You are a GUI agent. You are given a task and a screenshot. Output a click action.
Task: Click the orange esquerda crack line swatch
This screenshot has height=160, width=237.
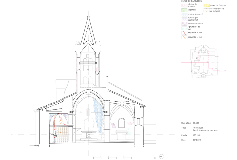185,37
